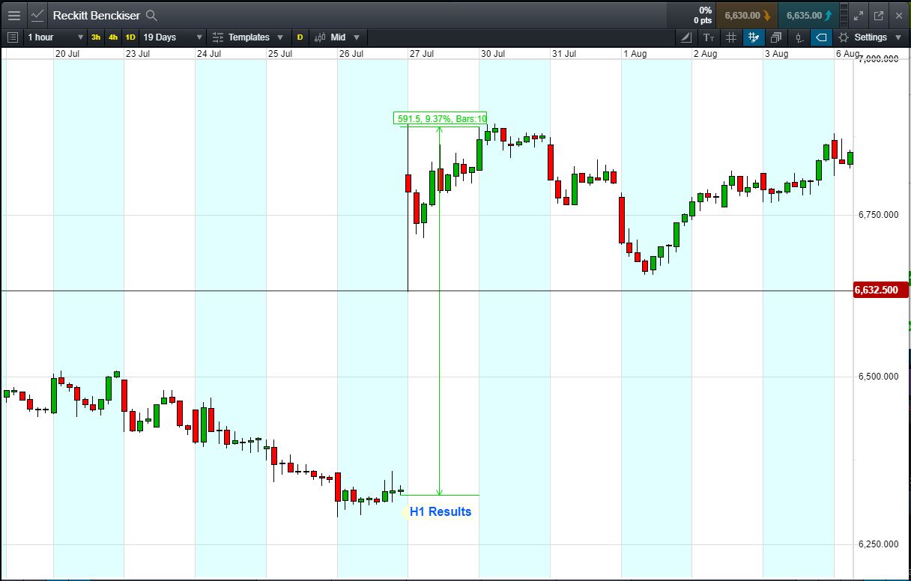The width and height of the screenshot is (911, 581).
Task: Search instruments with the magnifier icon
Action: click(151, 15)
